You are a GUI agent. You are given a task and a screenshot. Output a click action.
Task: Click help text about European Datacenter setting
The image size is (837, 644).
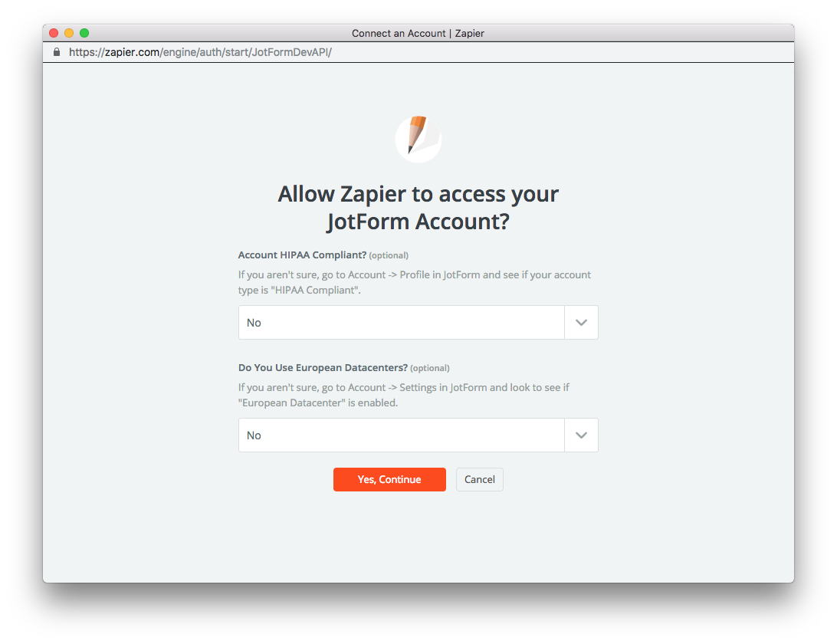pyautogui.click(x=403, y=395)
